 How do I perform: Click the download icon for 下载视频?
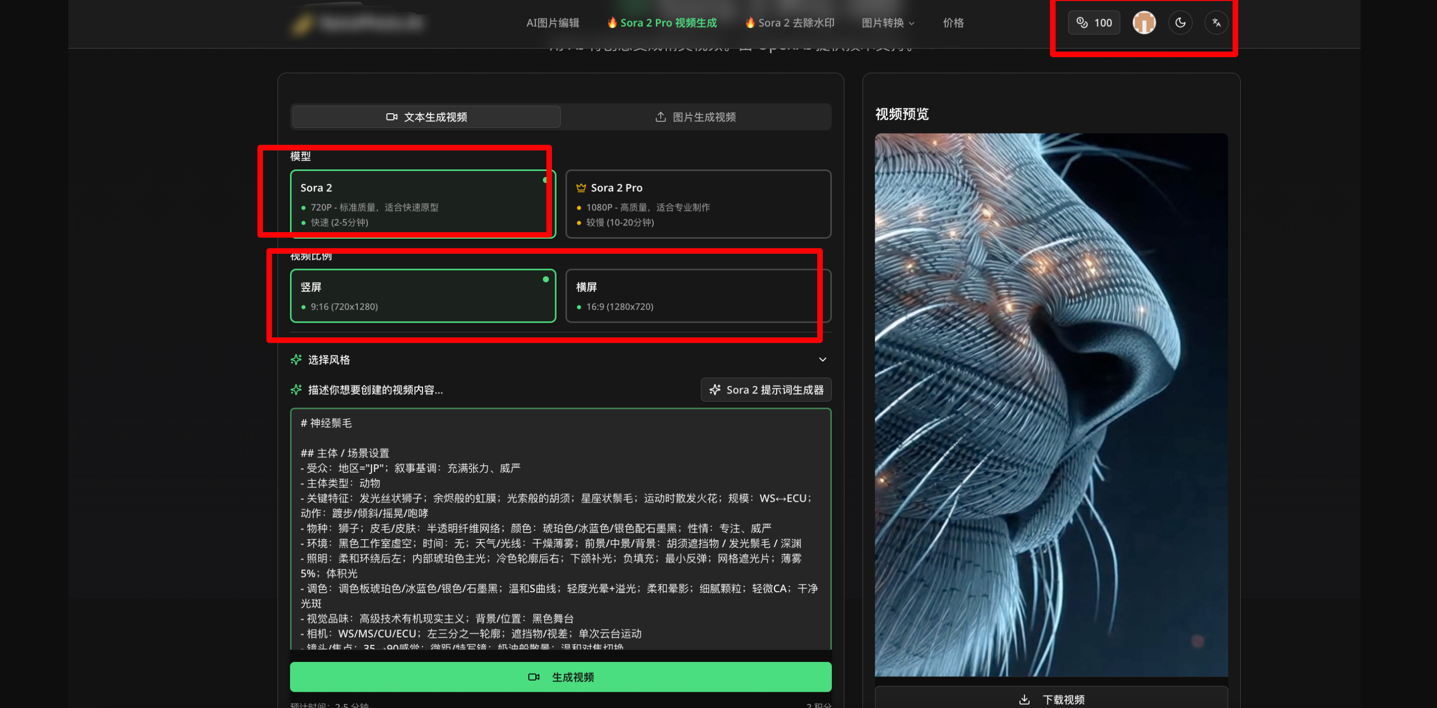(x=1024, y=699)
